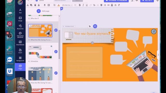
Task: Open Data (D) drive shortcut
Action: (x=10, y=14)
